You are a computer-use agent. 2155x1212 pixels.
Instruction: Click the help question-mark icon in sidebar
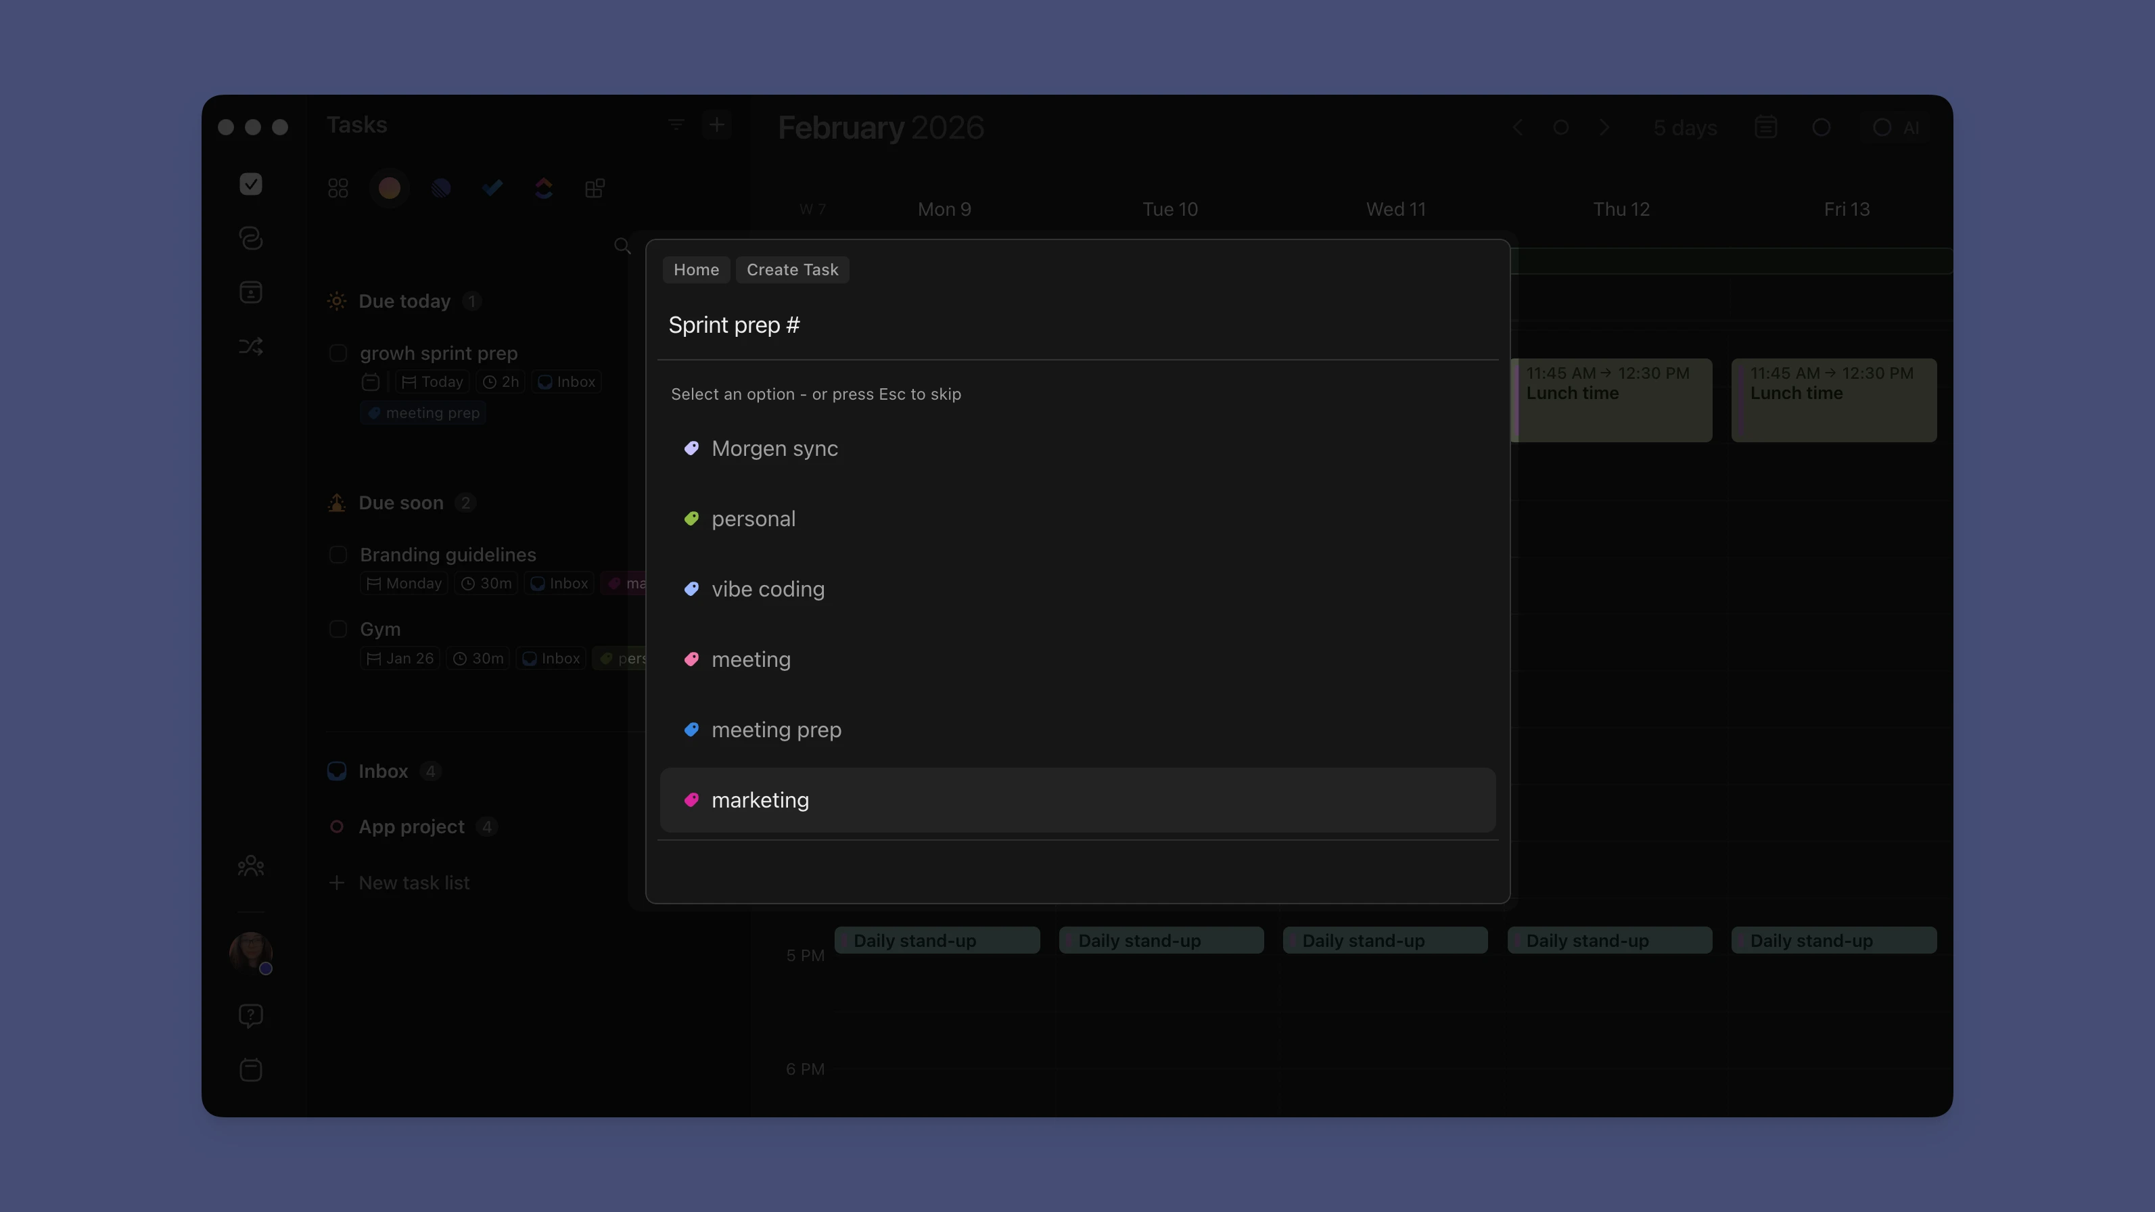pyautogui.click(x=250, y=1015)
